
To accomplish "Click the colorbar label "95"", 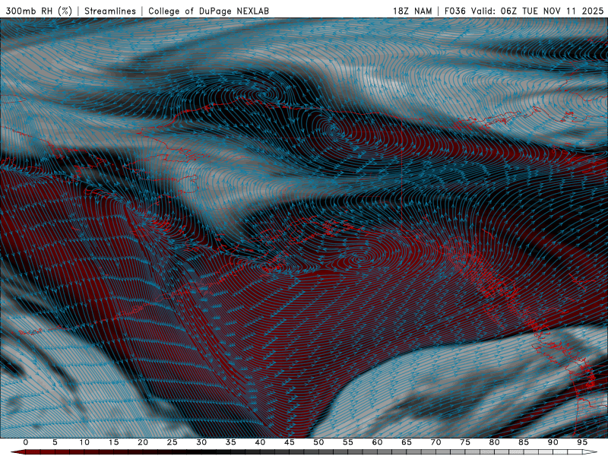I will pos(582,442).
